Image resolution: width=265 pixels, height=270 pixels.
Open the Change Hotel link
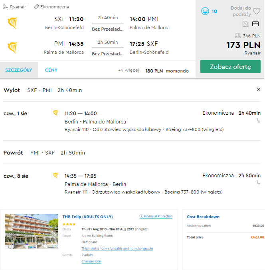pyautogui.click(x=91, y=261)
